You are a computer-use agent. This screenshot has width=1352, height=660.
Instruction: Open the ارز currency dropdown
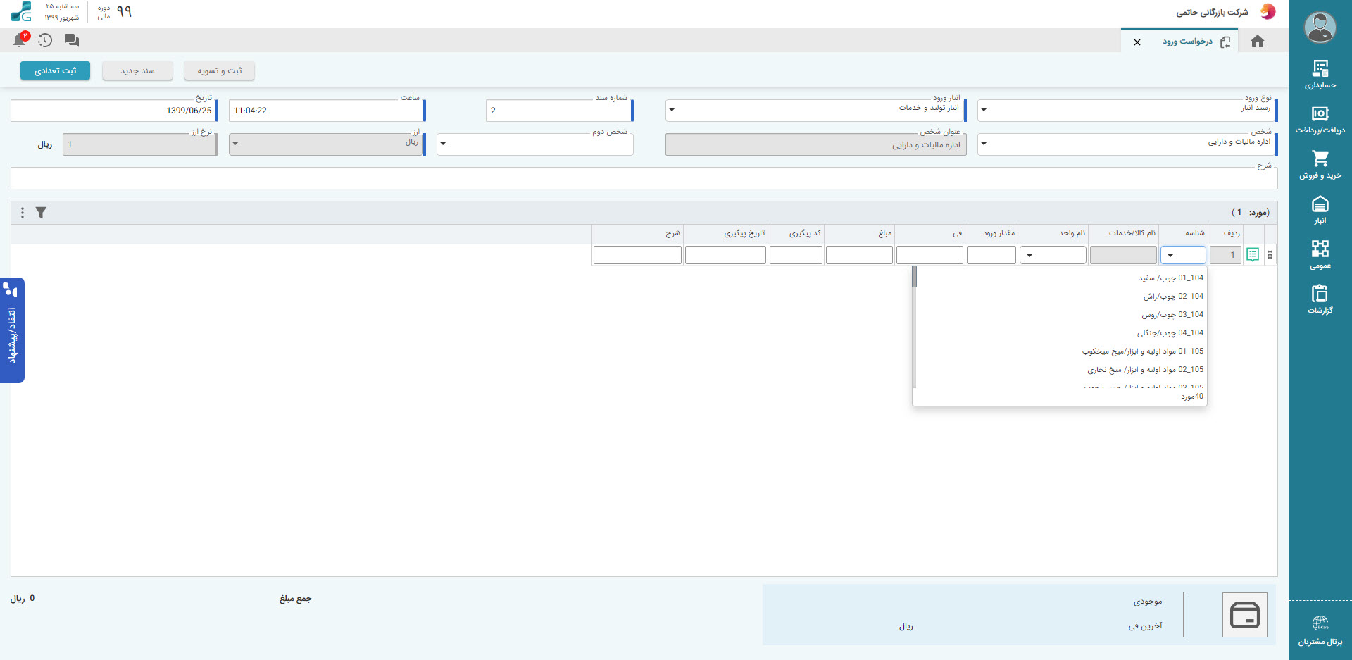[327, 144]
